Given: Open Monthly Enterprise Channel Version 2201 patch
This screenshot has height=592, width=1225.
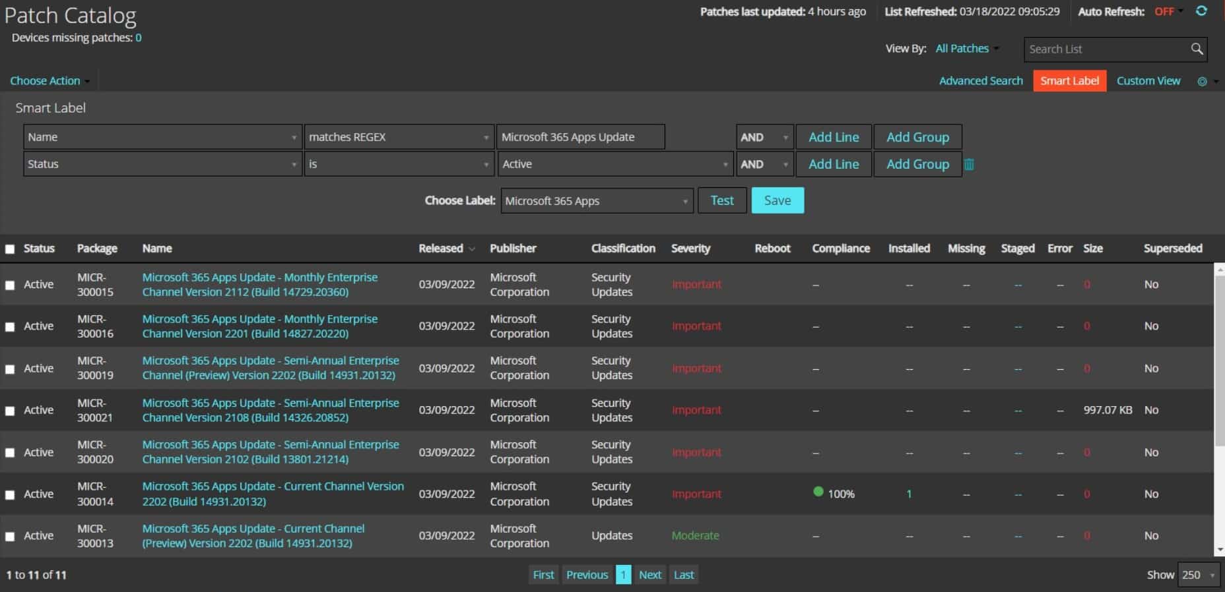Looking at the screenshot, I should 260,326.
